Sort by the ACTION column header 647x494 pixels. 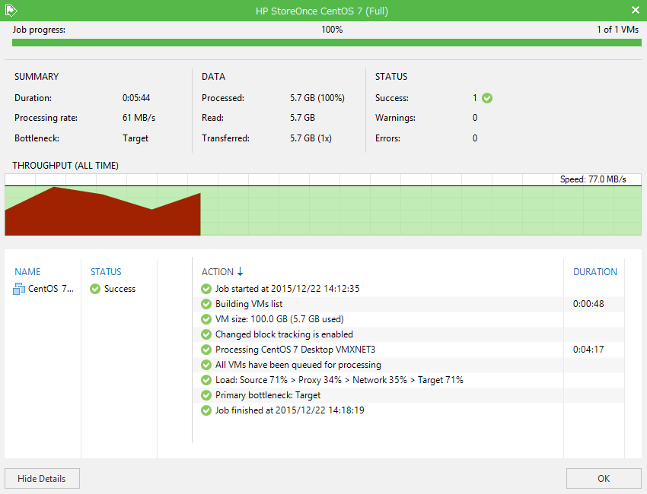pos(218,272)
